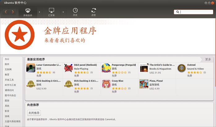Select the 附件 category

(7, 64)
